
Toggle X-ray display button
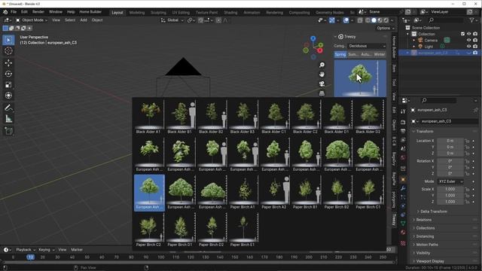click(x=360, y=20)
